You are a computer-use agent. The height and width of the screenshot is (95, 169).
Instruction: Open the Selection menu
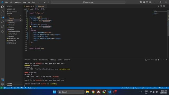tap(18, 2)
